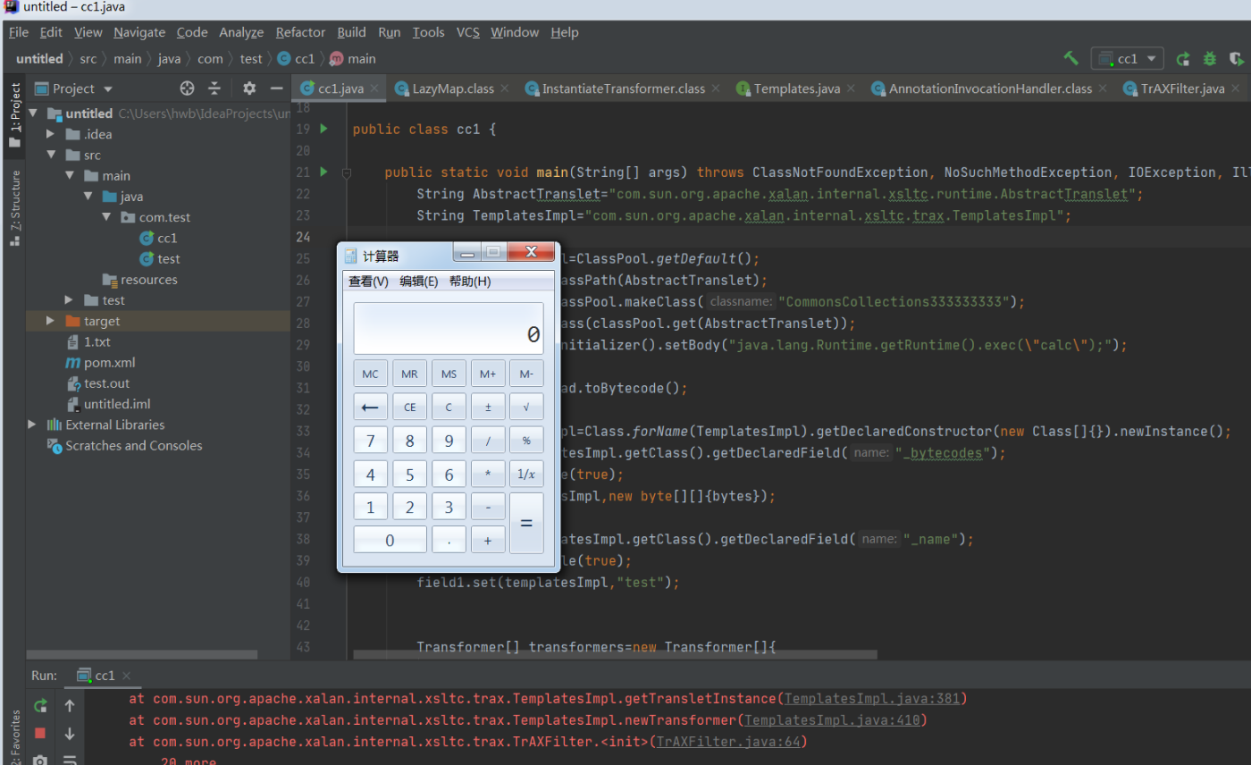Open the Z: Structure tool window tab
1251x765 pixels.
point(13,206)
